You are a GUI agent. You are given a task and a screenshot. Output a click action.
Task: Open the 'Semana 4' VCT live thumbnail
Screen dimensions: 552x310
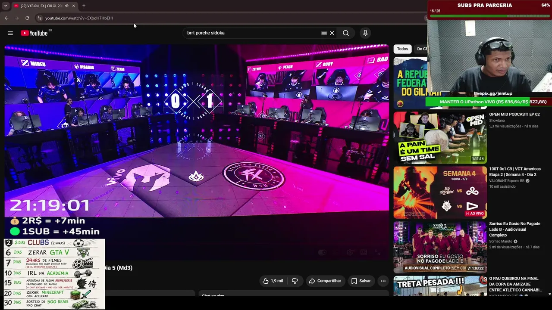click(x=440, y=192)
